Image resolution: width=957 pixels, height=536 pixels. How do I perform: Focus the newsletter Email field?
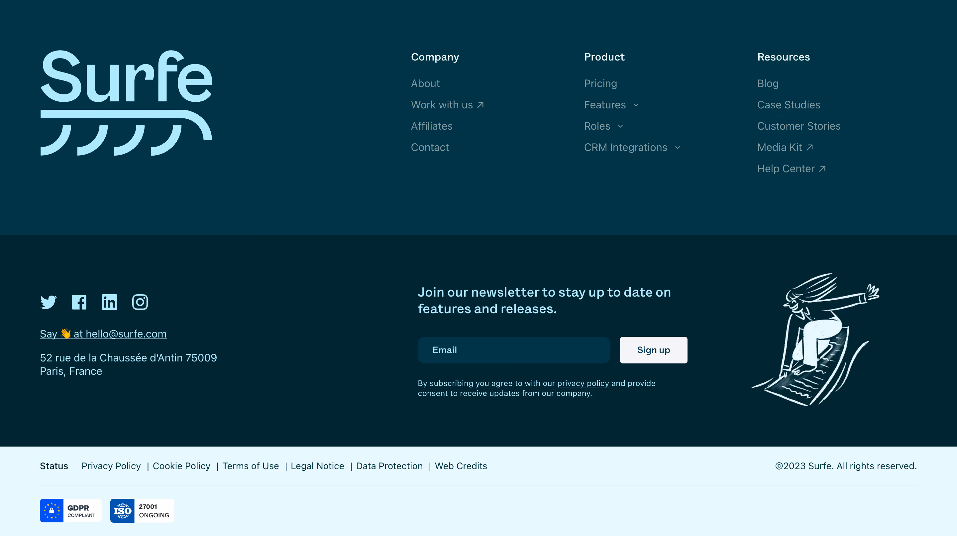tap(514, 350)
